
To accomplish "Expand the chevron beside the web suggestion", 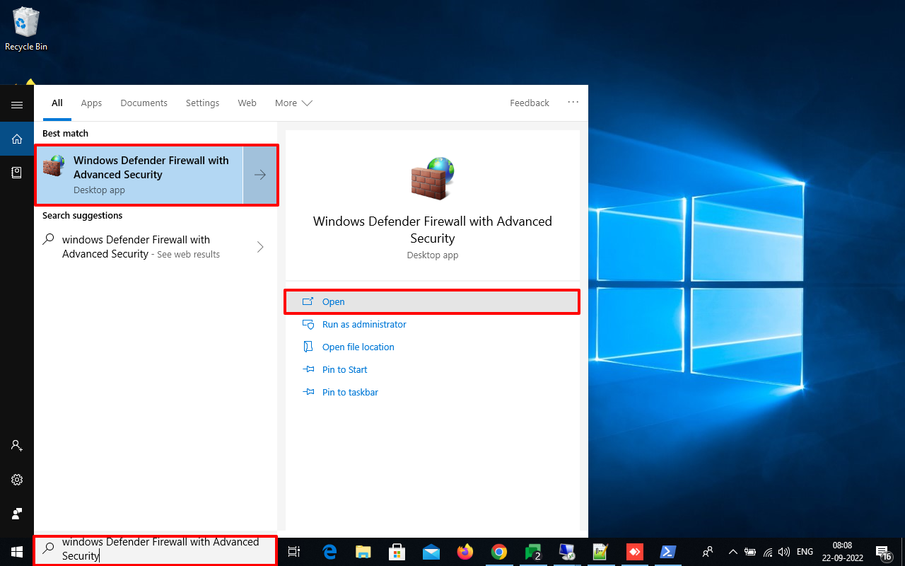I will click(260, 247).
